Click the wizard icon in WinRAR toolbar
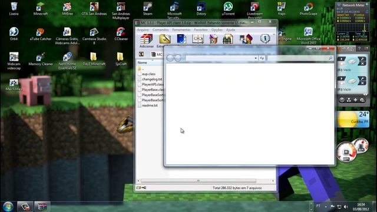The image size is (377, 212). click(246, 39)
